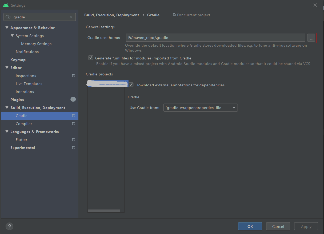Image resolution: width=324 pixels, height=234 pixels.
Task: Click project-level icon beside Compiler
Action: coord(74,124)
